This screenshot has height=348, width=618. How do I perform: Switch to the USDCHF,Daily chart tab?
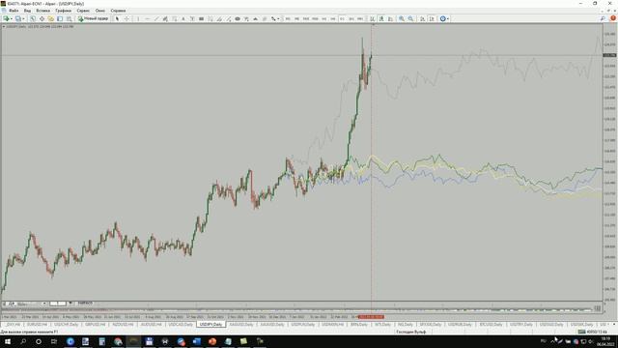(67, 325)
